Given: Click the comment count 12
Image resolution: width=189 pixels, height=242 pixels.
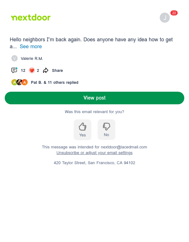Looking at the screenshot, I should (23, 71).
